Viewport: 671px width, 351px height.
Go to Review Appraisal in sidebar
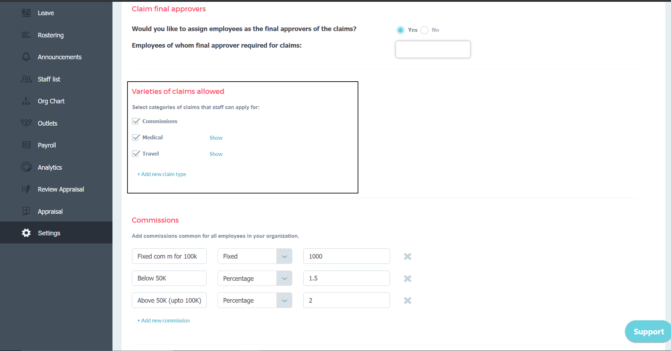[61, 189]
